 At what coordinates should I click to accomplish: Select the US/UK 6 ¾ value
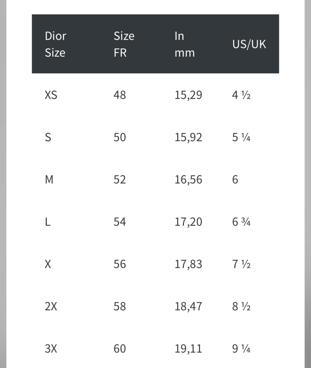[x=241, y=222]
